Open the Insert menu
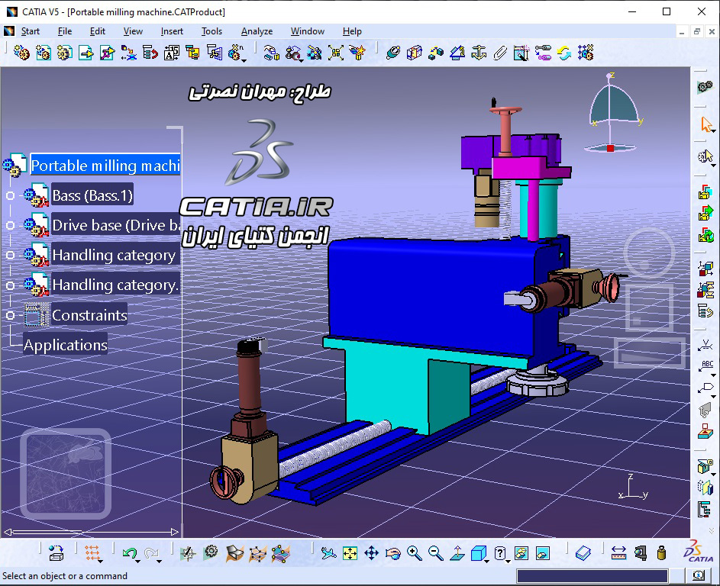This screenshot has height=586, width=720. (172, 31)
